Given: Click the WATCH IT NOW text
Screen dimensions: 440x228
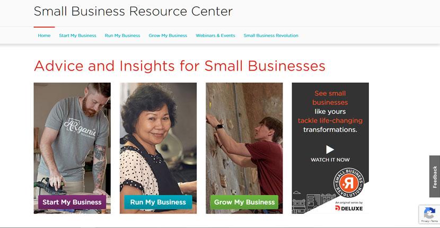Looking at the screenshot, I should pos(330,160).
